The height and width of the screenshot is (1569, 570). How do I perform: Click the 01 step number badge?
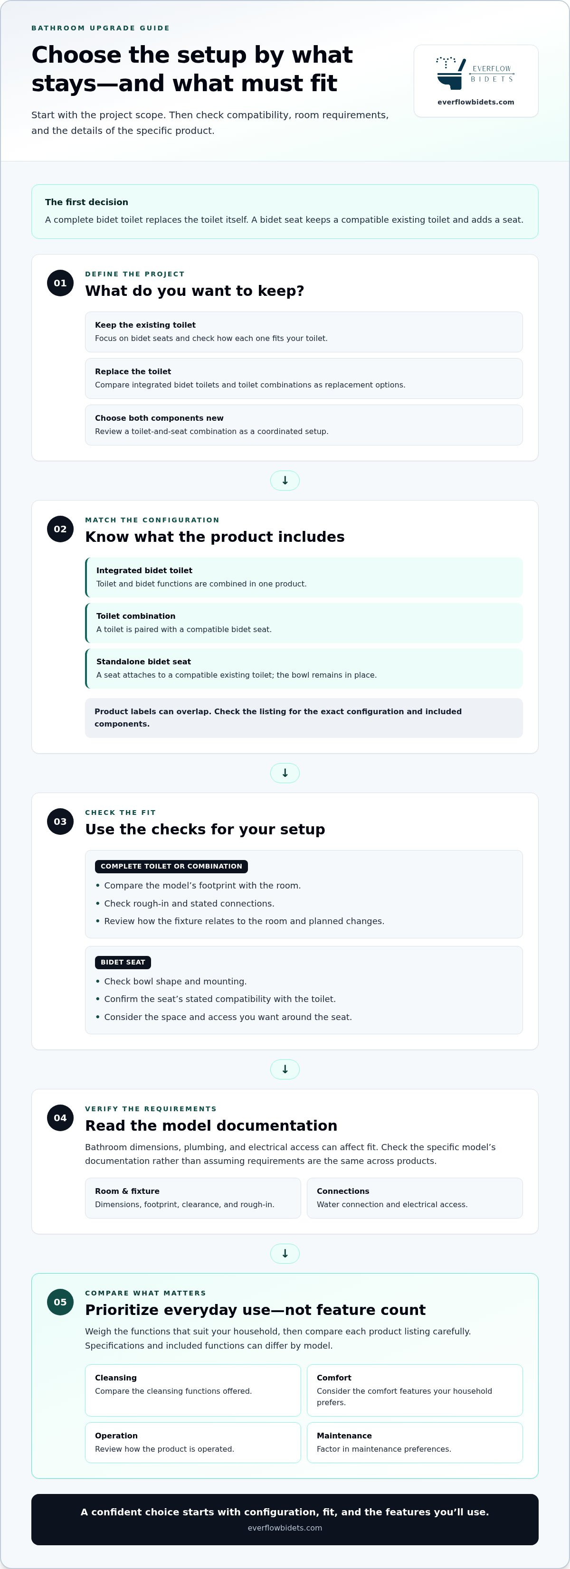60,283
